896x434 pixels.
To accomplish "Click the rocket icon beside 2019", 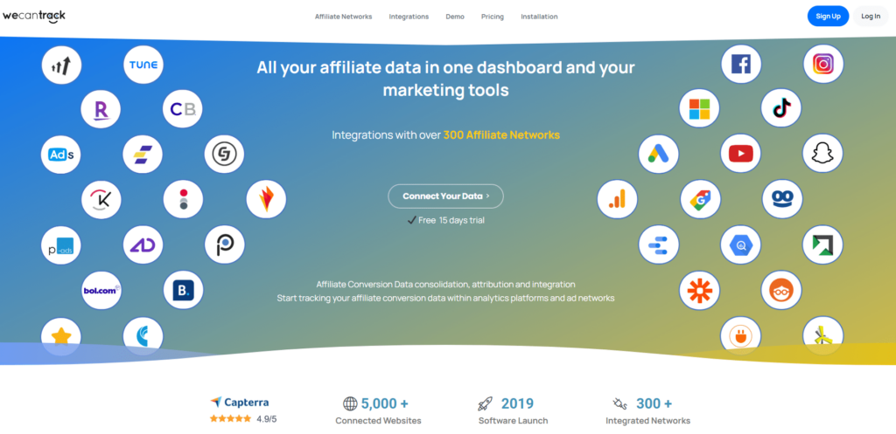I will [x=485, y=403].
